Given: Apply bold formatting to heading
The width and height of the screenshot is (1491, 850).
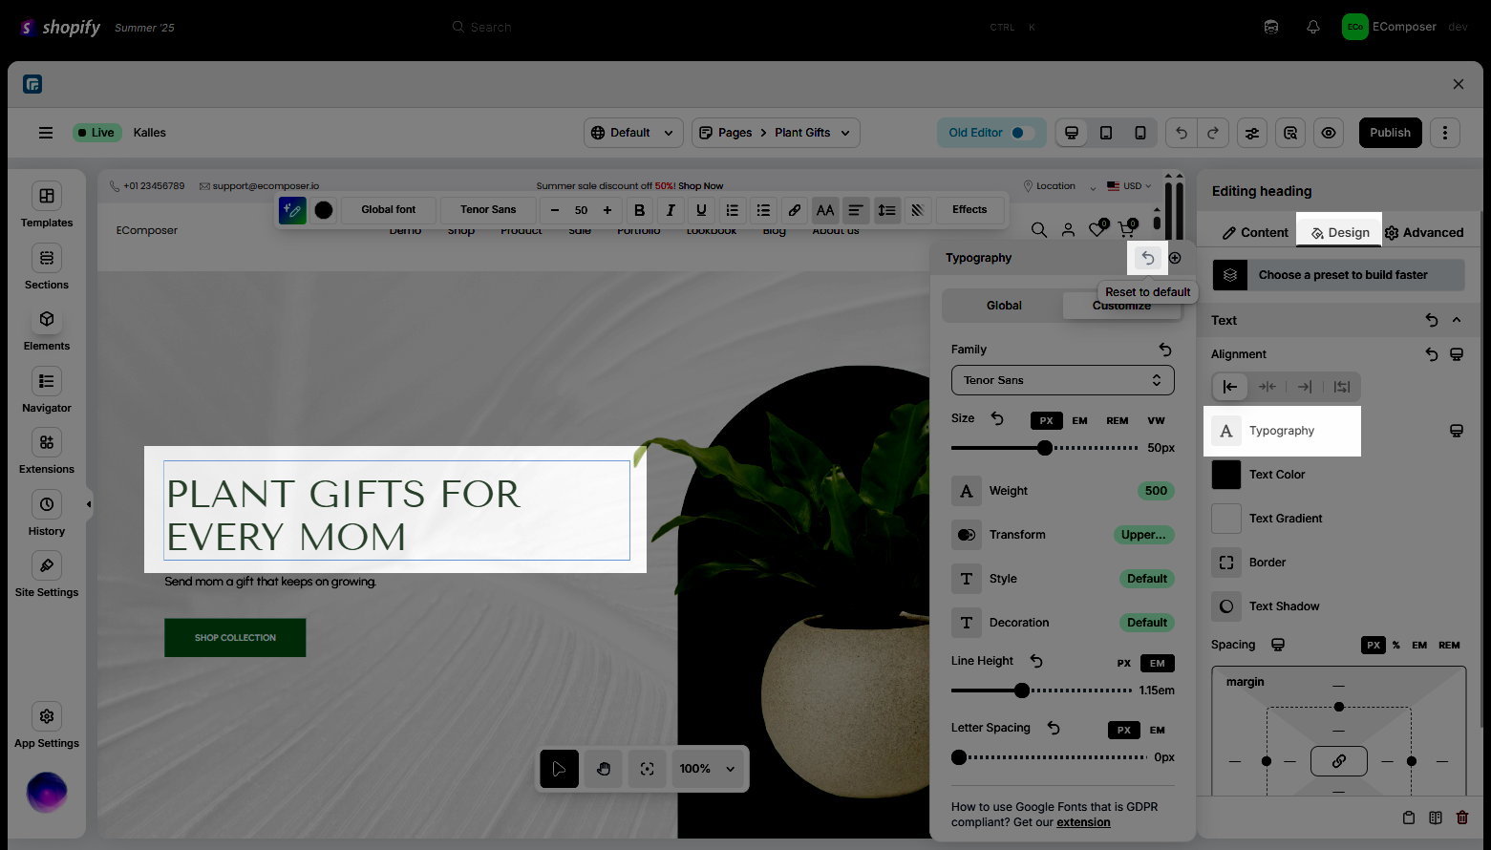Looking at the screenshot, I should pos(640,210).
